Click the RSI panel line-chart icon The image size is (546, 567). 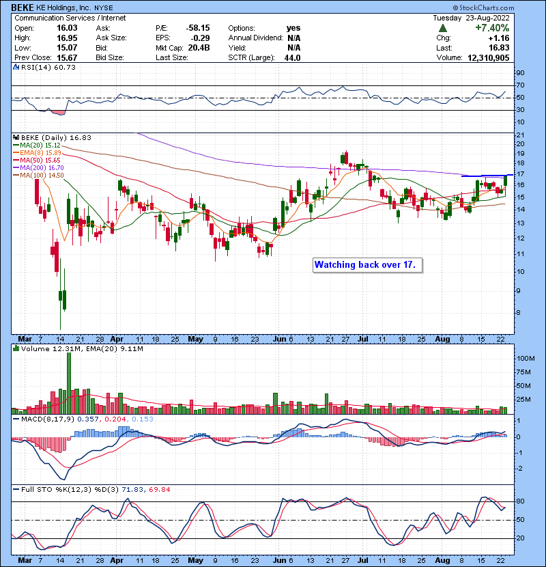16,67
